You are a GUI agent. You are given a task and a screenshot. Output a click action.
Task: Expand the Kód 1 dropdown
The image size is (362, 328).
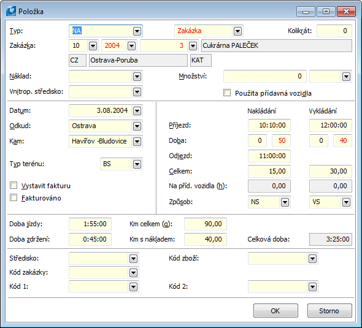(133, 287)
